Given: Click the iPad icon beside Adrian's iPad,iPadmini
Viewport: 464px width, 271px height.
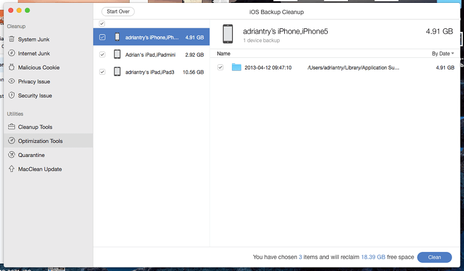Looking at the screenshot, I should 117,54.
